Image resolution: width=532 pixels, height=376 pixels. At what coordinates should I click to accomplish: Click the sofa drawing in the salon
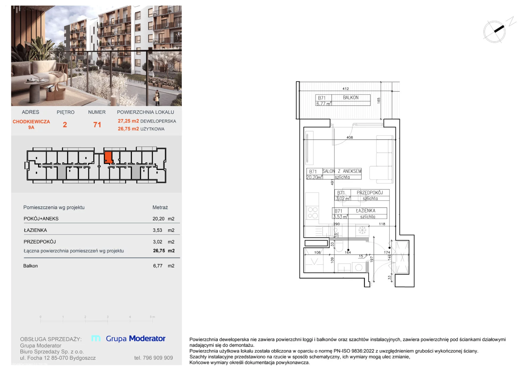(382, 159)
